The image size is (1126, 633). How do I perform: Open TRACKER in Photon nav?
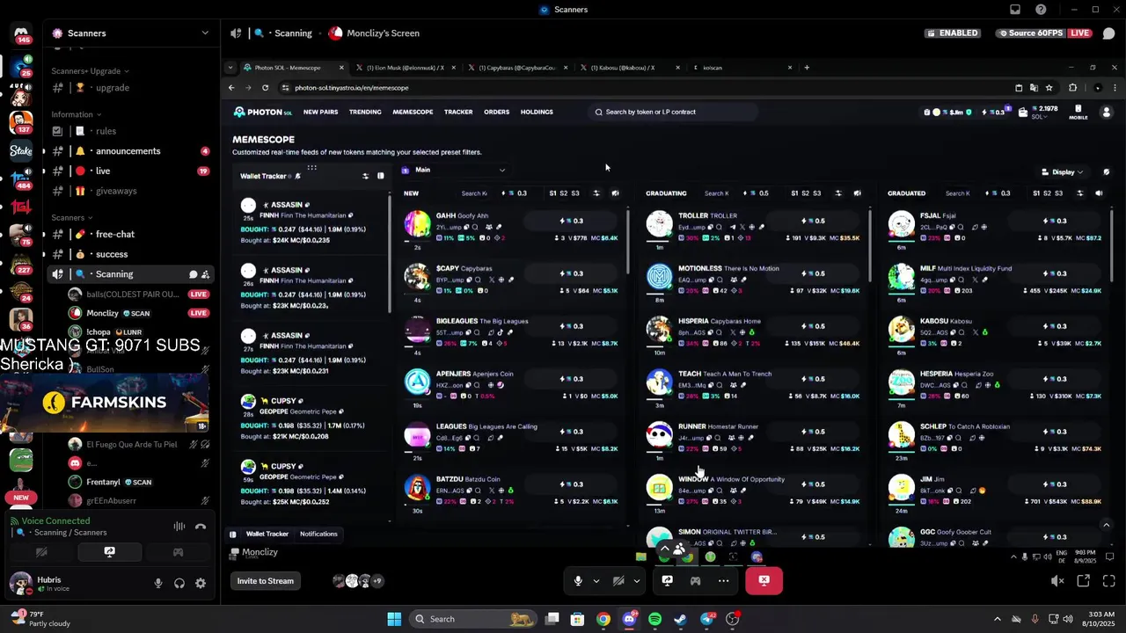pos(458,112)
